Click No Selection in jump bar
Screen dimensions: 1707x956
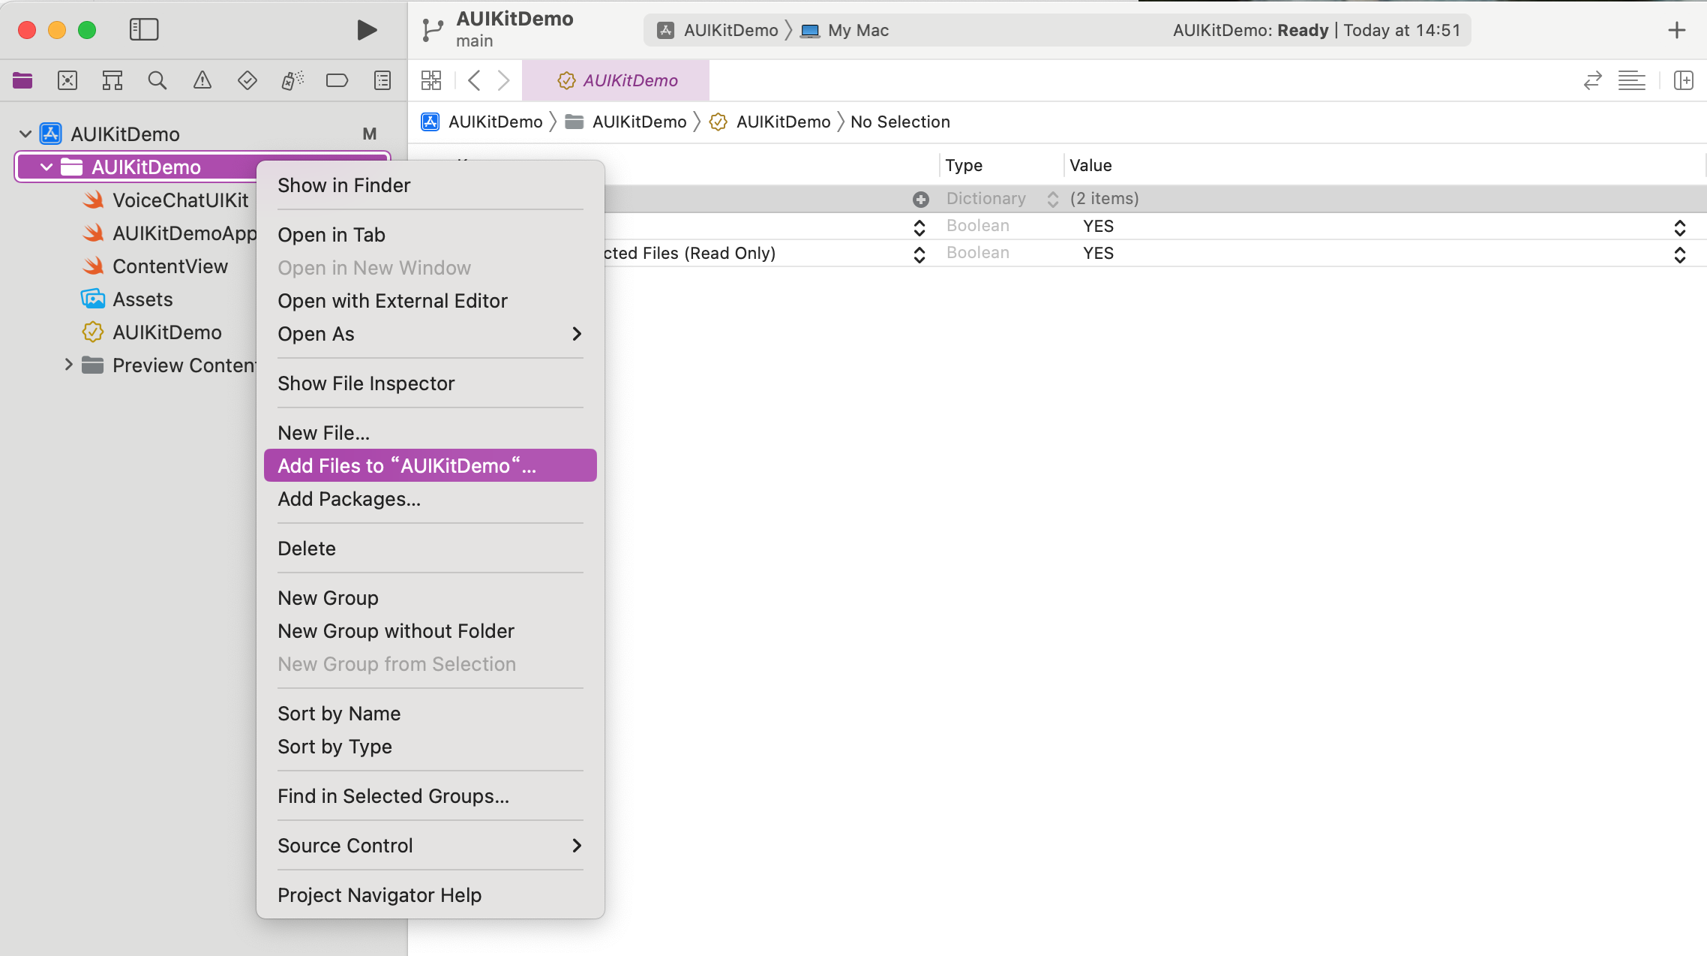900,122
